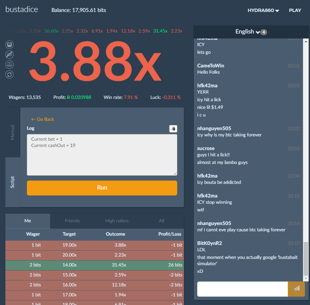The height and width of the screenshot is (305, 310).
Task: Click the chat scrollbar thumb
Action: 306,259
